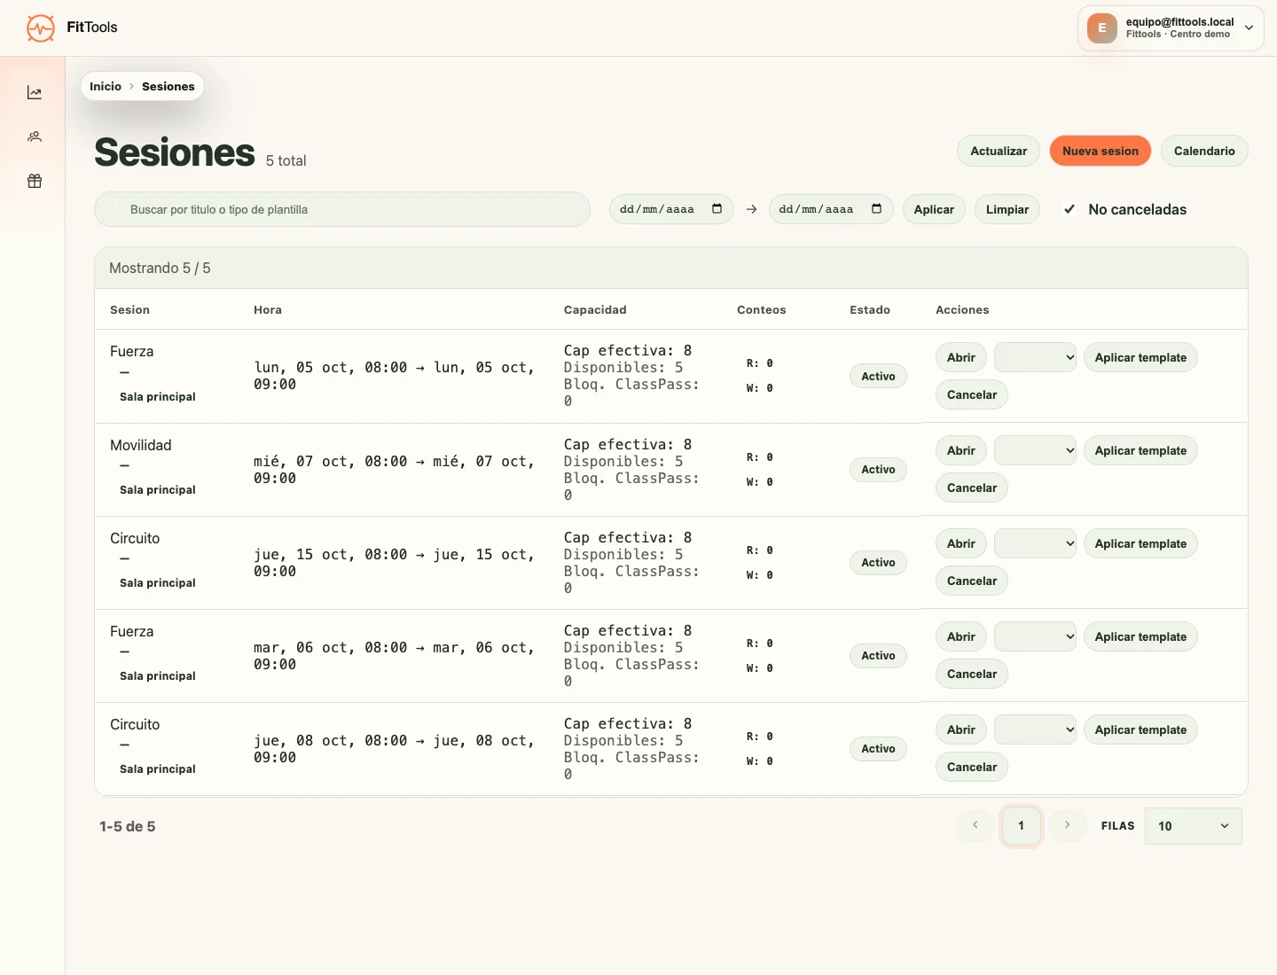The width and height of the screenshot is (1277, 975).
Task: Open template dropdown for Circuito jue 15 oct
Action: pyautogui.click(x=1035, y=543)
